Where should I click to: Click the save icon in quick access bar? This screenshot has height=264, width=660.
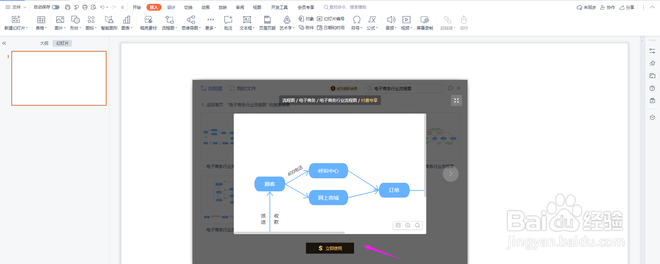coord(68,7)
